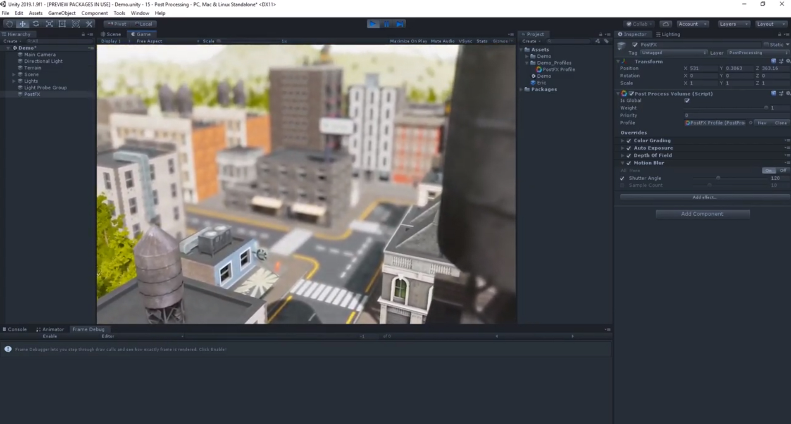
Task: Uncheck Shutter Angle override checkbox
Action: click(622, 178)
